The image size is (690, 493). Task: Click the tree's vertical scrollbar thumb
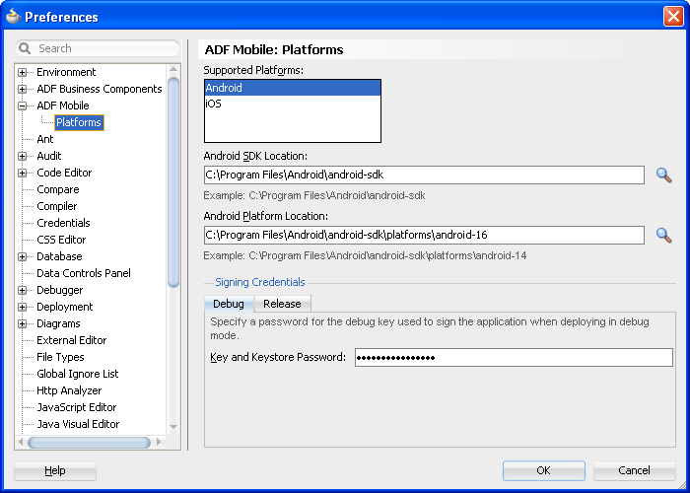(x=173, y=182)
